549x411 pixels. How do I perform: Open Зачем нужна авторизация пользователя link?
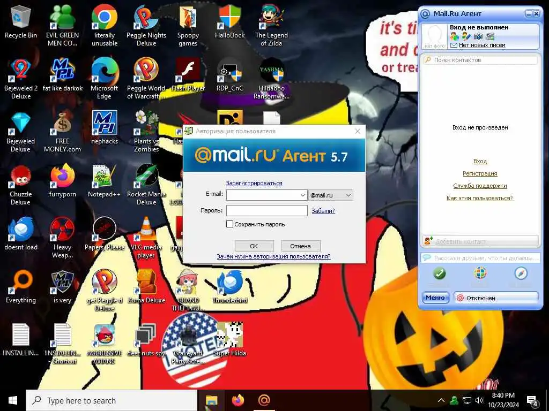pos(273,256)
